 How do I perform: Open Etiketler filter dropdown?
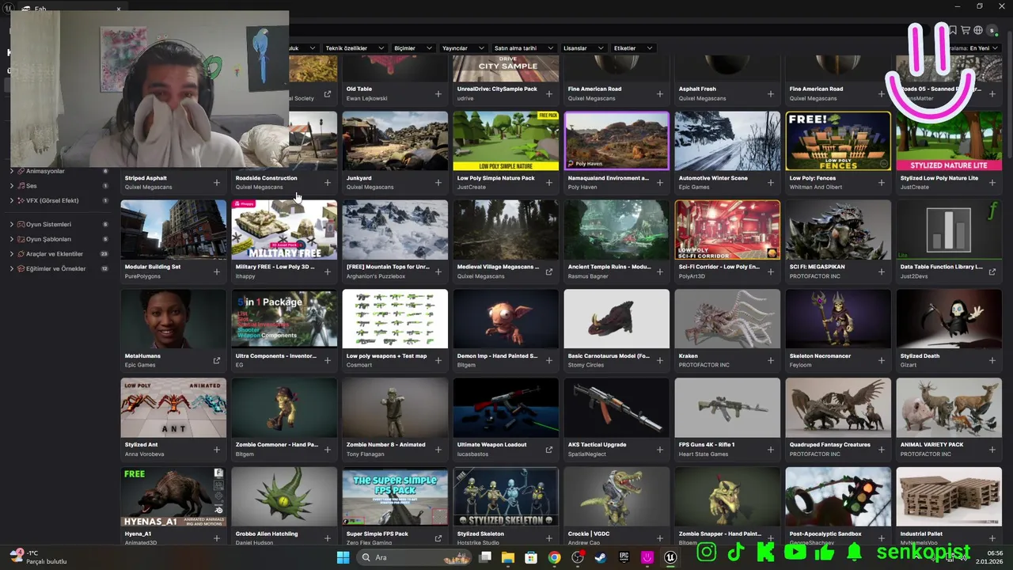pyautogui.click(x=632, y=48)
